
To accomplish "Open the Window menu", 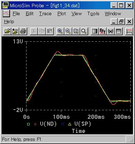I will pos(113,14).
